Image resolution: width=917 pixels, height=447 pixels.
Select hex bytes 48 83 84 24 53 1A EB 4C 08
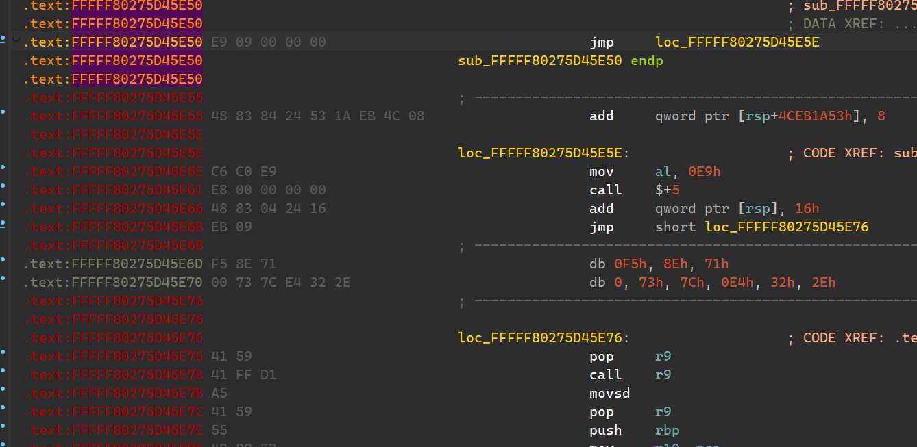[318, 116]
